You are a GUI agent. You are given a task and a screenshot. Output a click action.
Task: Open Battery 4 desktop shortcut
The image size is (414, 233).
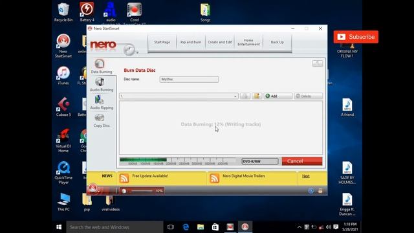coord(87,12)
